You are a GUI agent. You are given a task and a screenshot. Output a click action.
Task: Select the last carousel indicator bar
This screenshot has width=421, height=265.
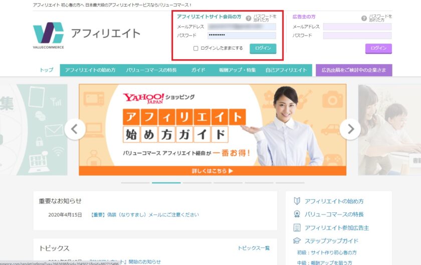point(290,183)
